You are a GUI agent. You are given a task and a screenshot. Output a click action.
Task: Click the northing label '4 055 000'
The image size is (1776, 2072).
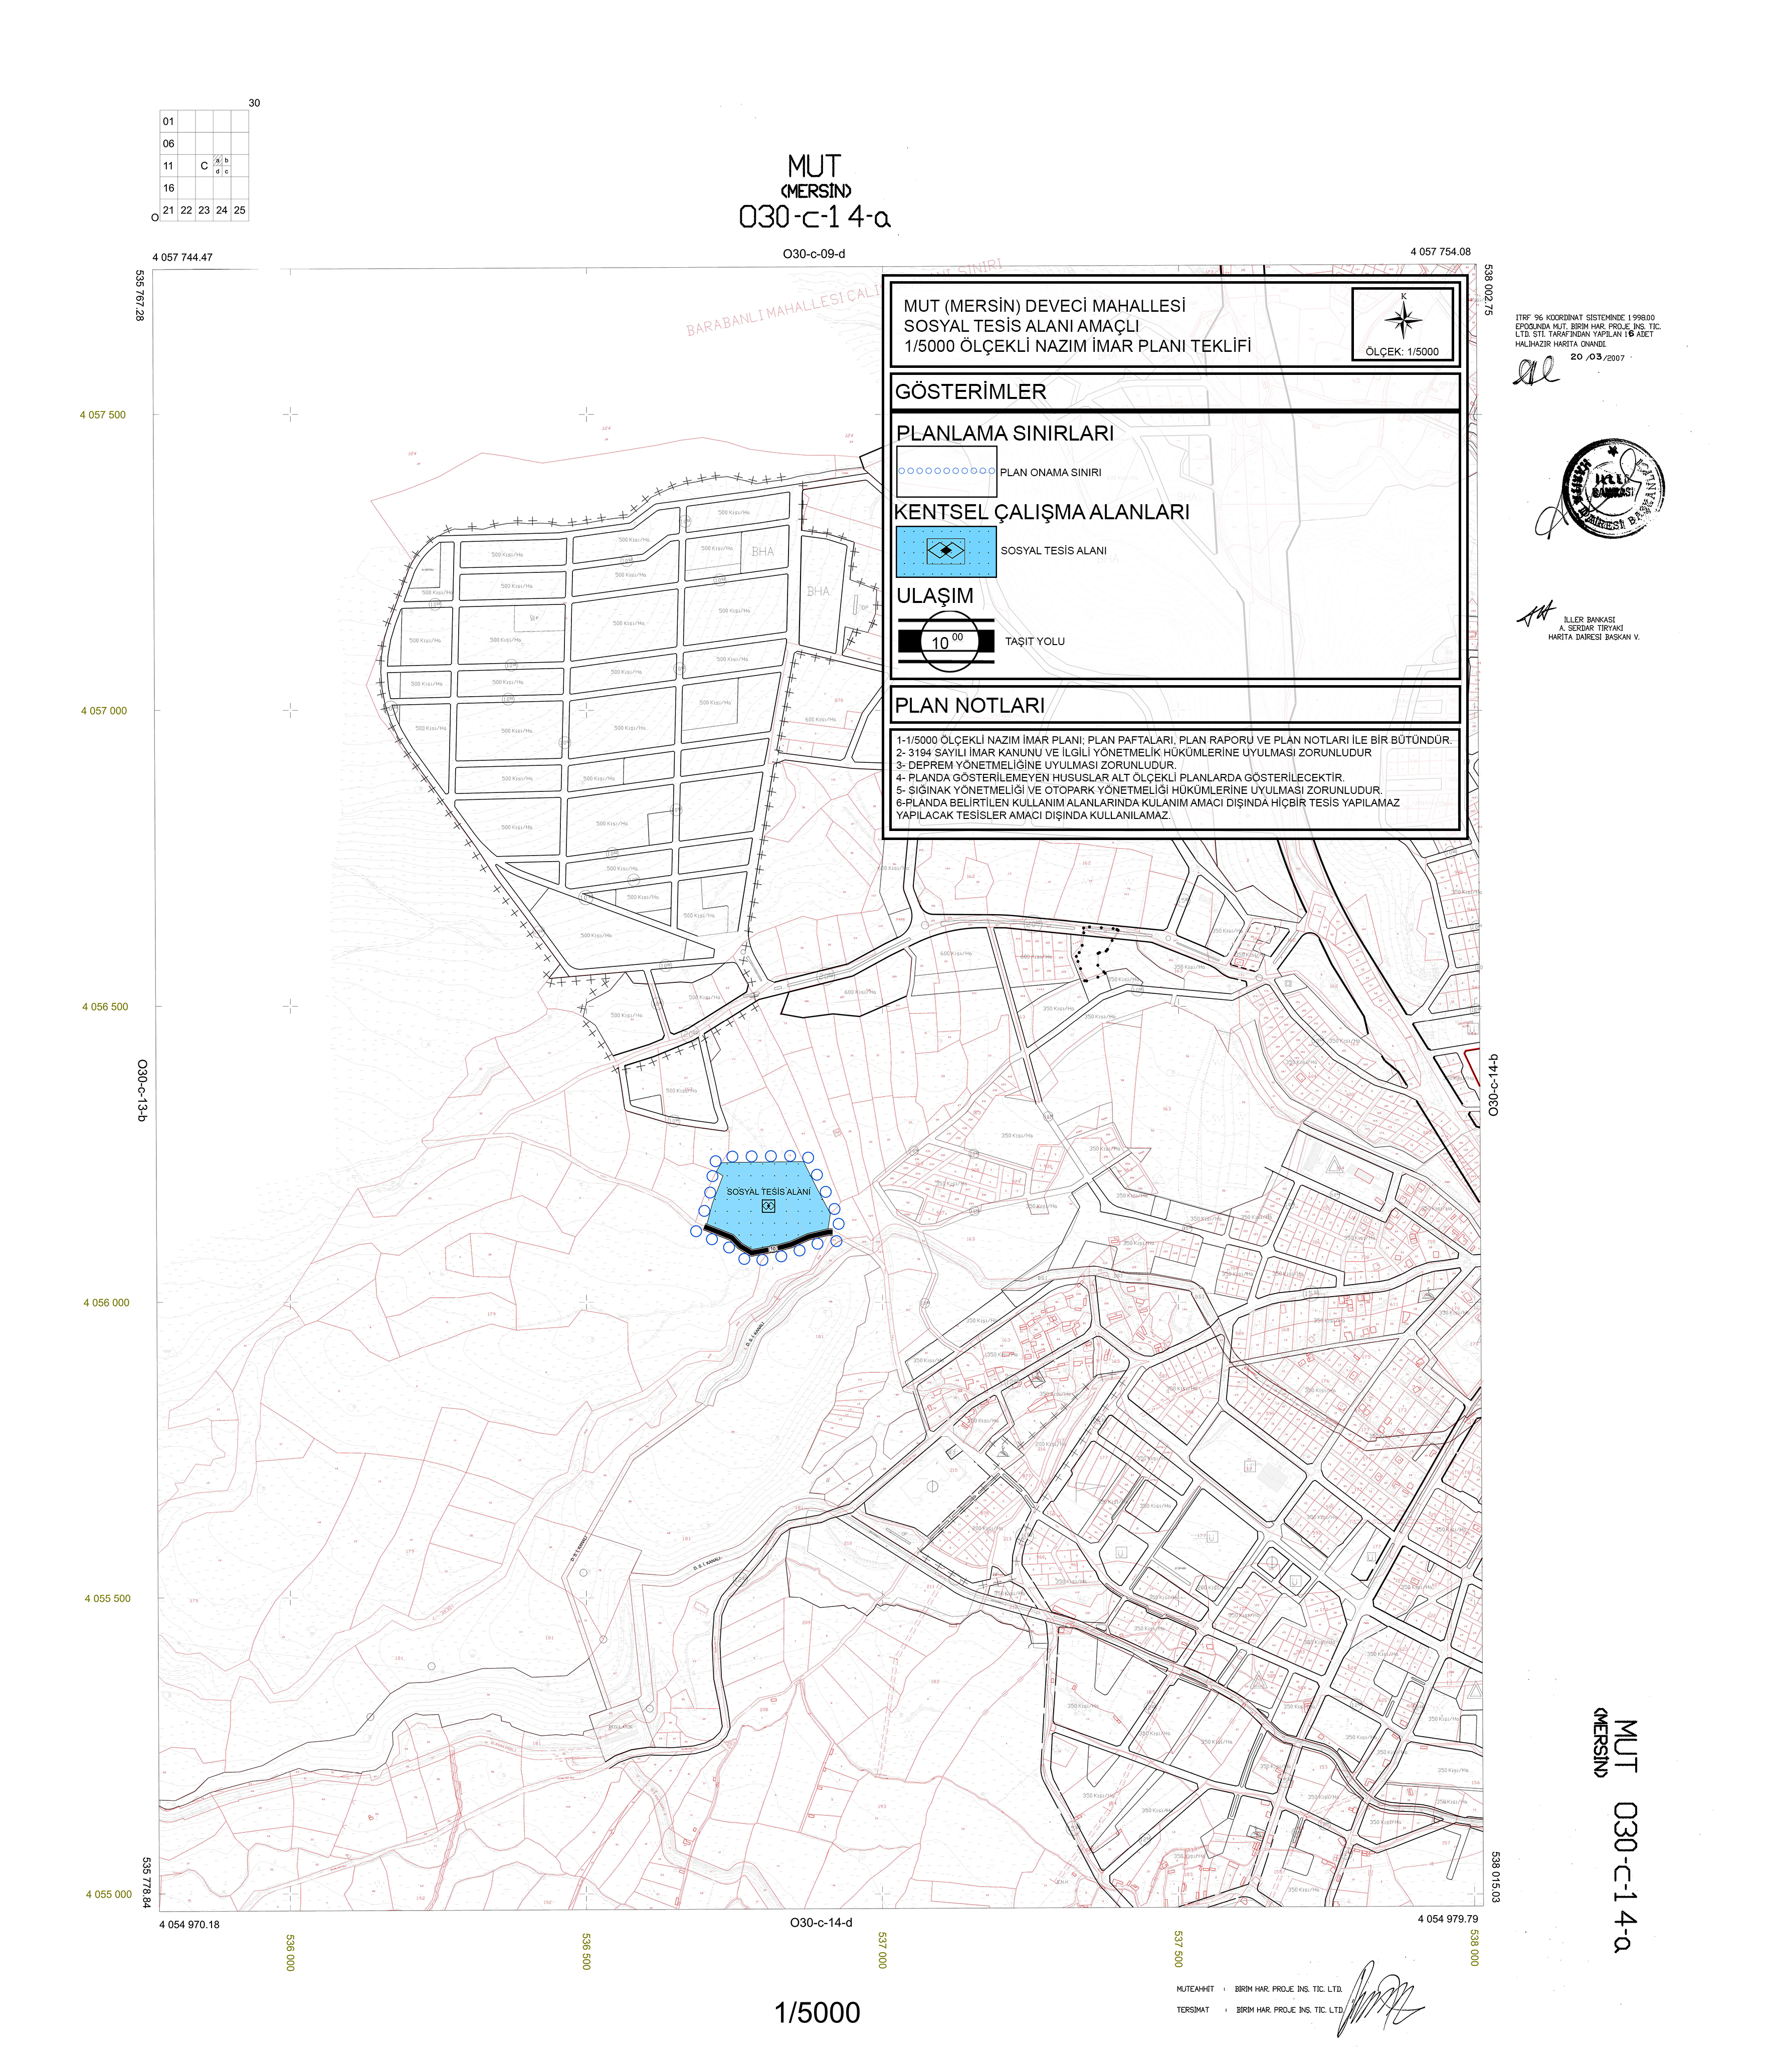pos(108,1894)
